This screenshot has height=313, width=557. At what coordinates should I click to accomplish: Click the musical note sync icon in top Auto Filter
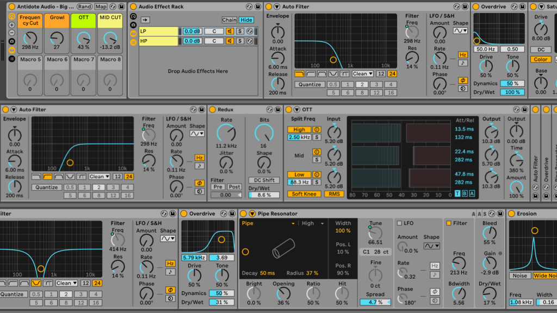(463, 63)
